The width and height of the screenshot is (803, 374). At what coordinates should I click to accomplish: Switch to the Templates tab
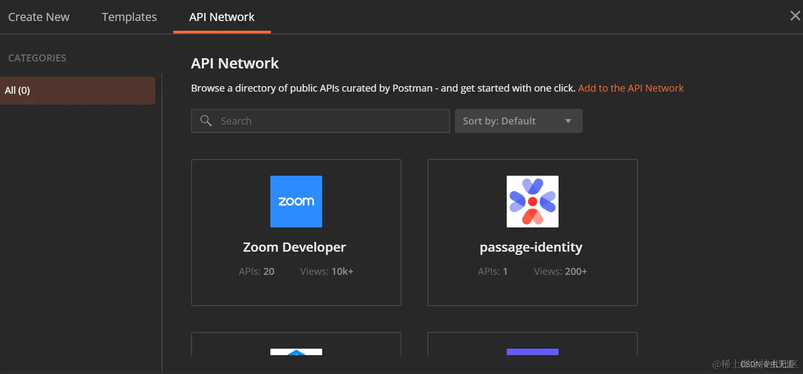[129, 17]
